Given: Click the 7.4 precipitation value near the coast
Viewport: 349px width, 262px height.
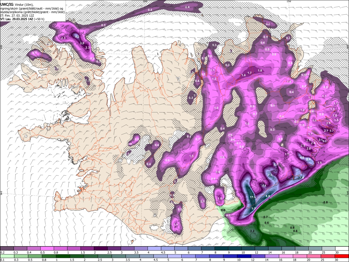Looking at the screenshot, I should 301,178.
